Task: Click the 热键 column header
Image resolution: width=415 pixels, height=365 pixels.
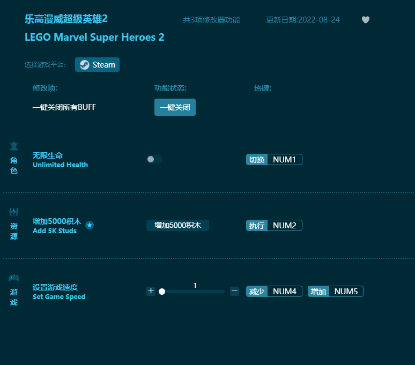Action: tap(263, 88)
